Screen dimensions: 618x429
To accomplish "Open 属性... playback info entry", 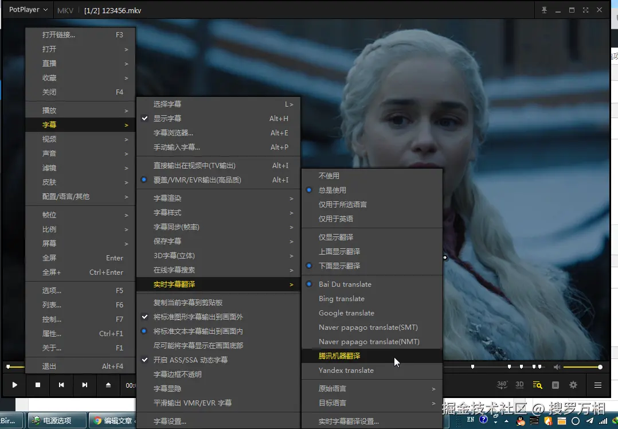I will coord(80,334).
